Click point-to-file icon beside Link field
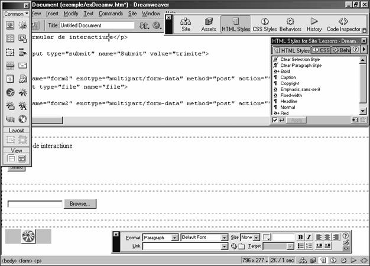 point(233,246)
